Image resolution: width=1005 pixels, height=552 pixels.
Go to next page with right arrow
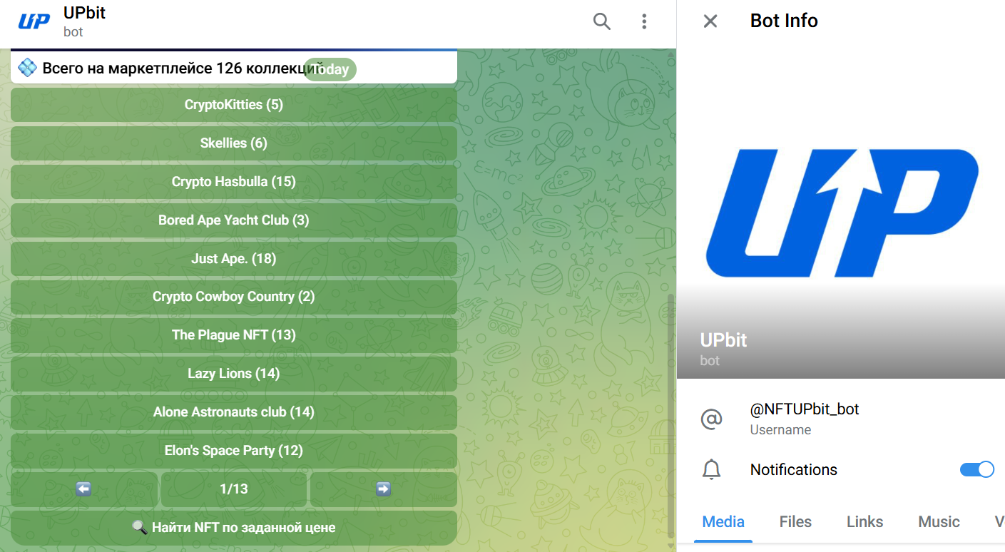pos(384,489)
